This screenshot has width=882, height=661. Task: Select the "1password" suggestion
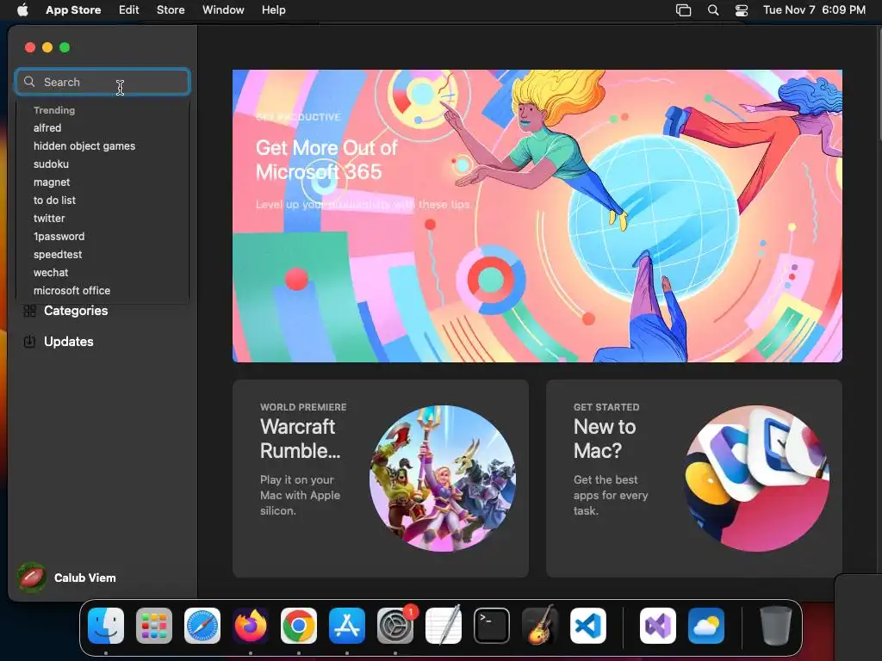click(x=59, y=237)
